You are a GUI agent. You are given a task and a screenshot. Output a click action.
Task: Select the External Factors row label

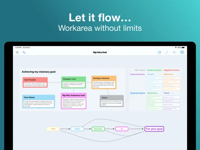(x=138, y=93)
